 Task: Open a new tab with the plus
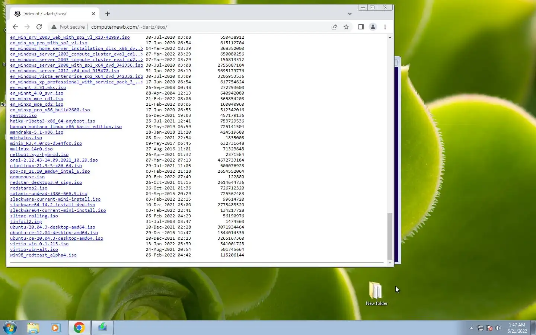click(x=108, y=14)
